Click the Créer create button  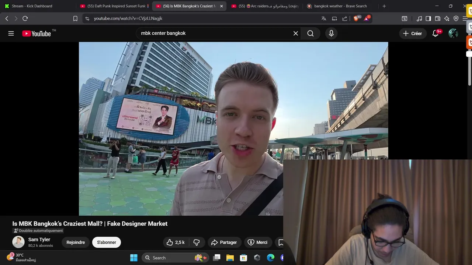tap(412, 33)
